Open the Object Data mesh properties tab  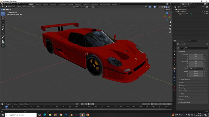click(x=175, y=83)
